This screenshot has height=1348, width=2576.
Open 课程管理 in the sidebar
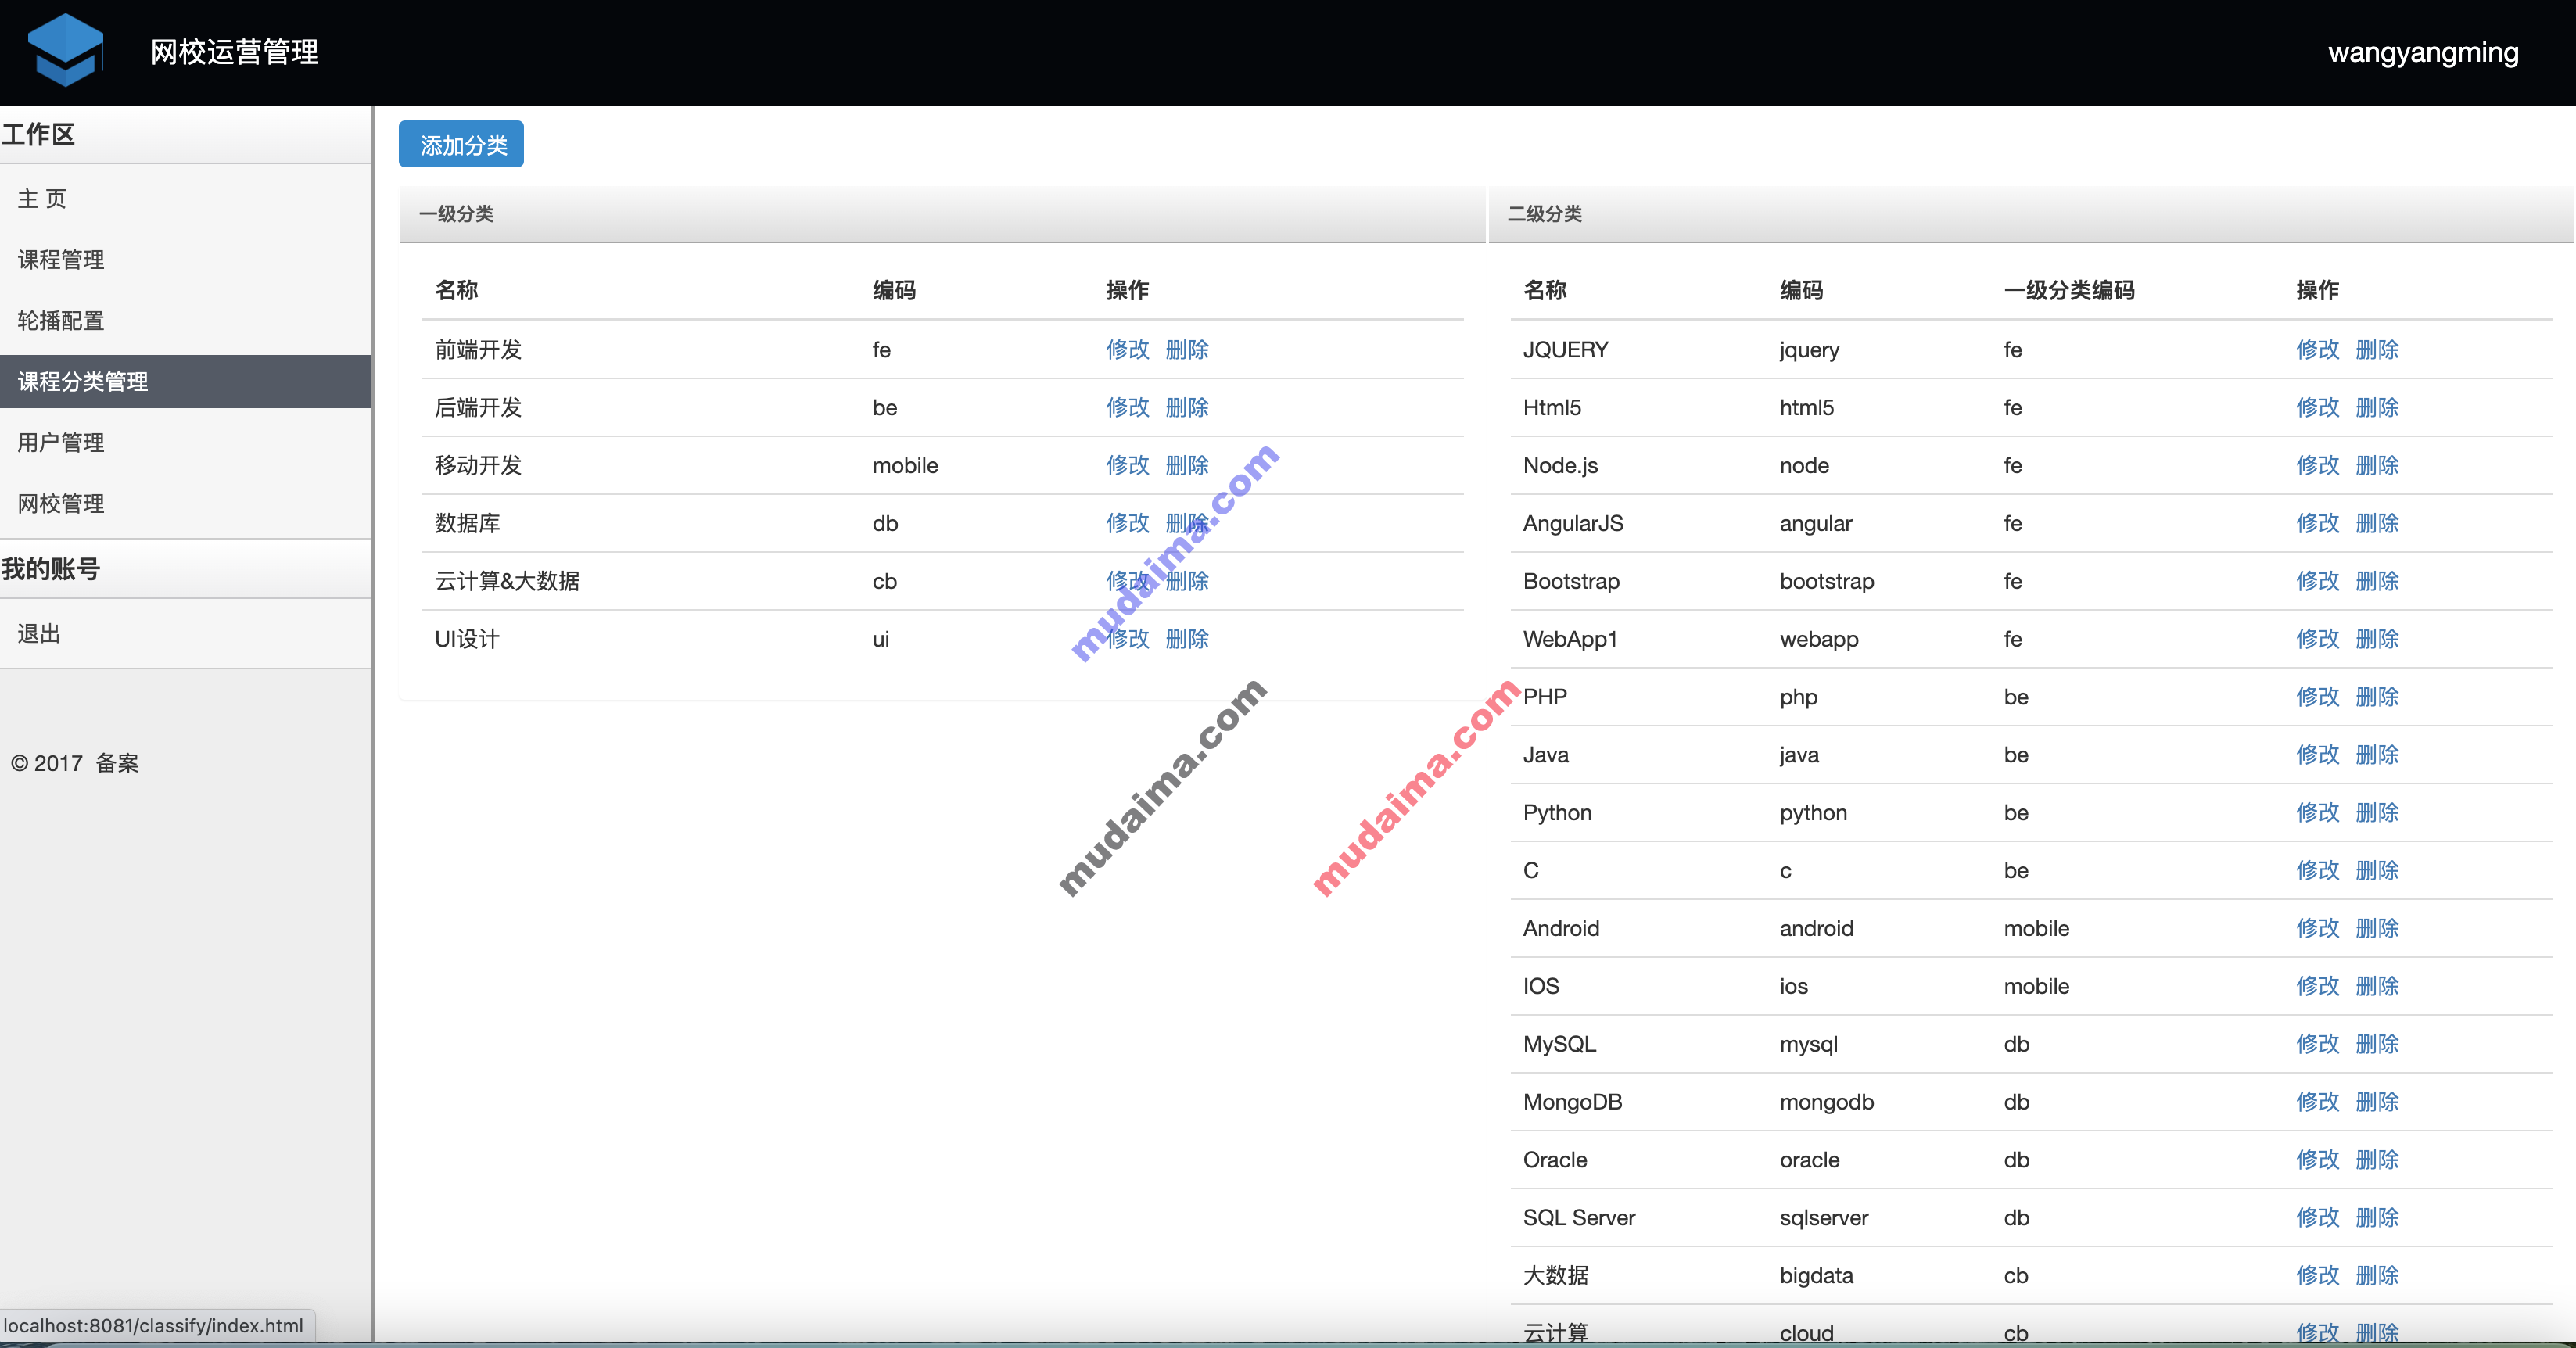coord(61,260)
